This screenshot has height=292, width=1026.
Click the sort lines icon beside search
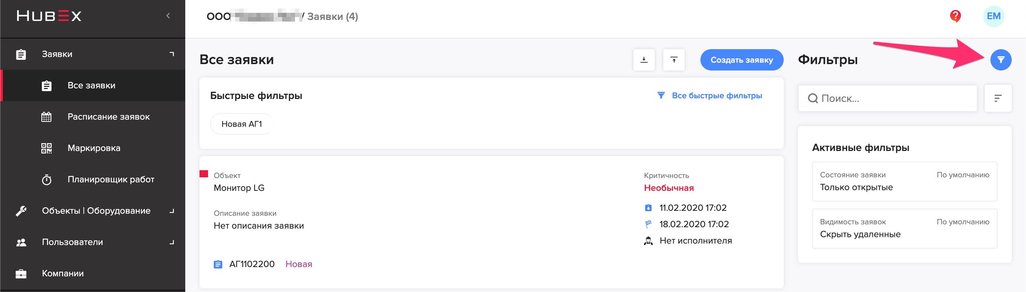pyautogui.click(x=998, y=98)
